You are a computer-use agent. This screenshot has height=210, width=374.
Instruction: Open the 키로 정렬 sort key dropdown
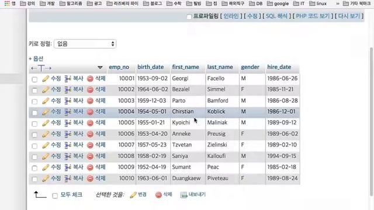[85, 44]
